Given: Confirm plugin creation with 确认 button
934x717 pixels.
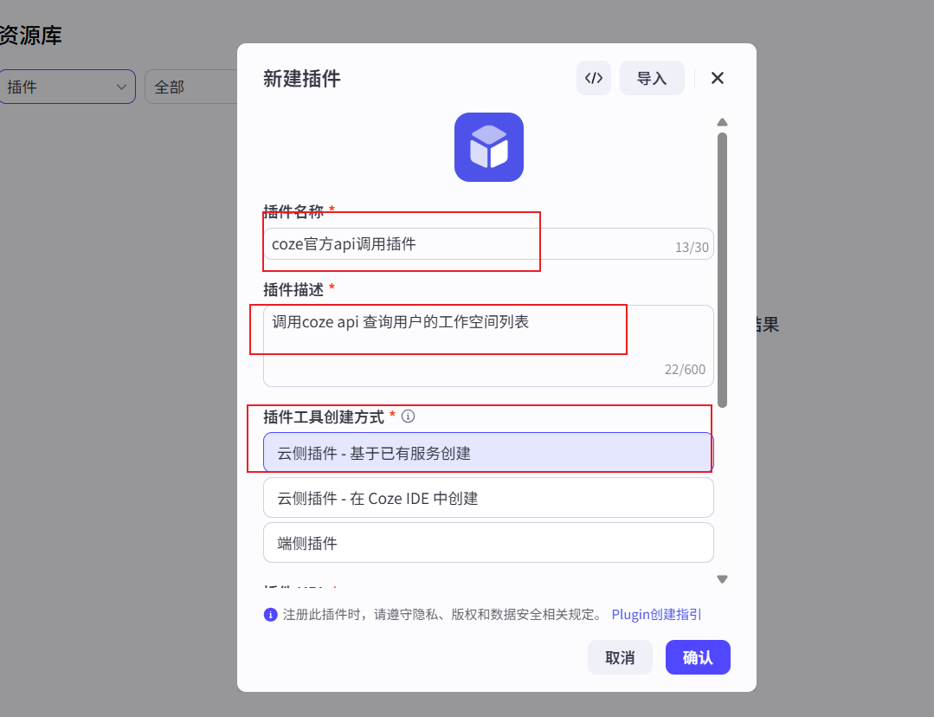Looking at the screenshot, I should [698, 657].
